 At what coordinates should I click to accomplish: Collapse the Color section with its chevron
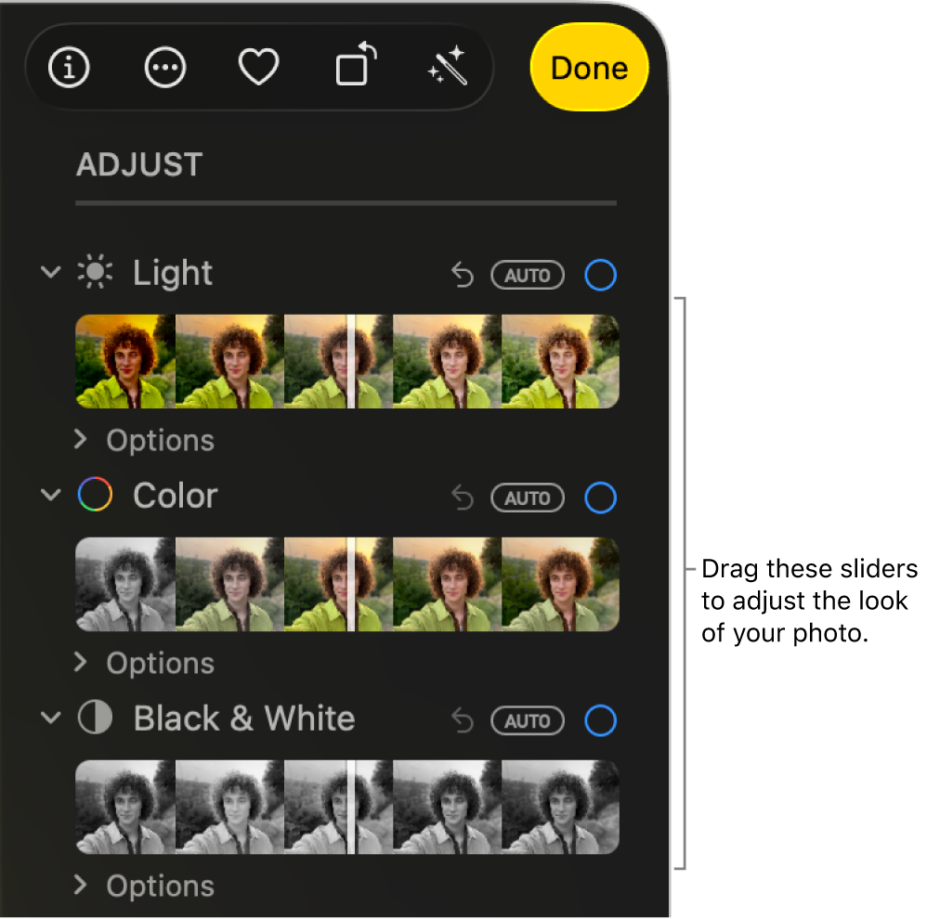[51, 495]
